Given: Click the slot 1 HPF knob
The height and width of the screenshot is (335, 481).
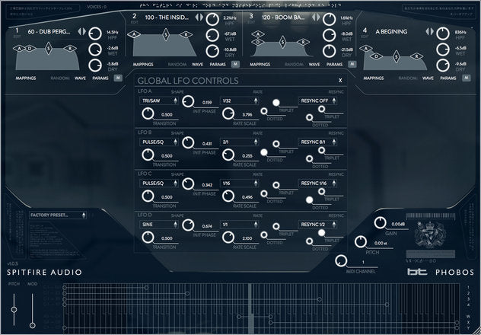Looking at the screenshot, I should 95,33.
